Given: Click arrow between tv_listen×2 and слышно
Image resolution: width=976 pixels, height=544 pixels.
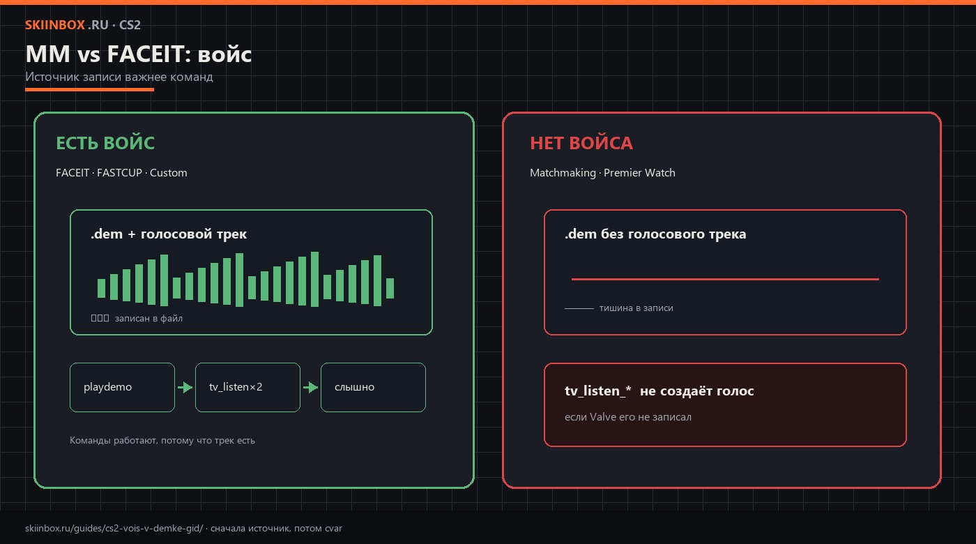Looking at the screenshot, I should (310, 387).
